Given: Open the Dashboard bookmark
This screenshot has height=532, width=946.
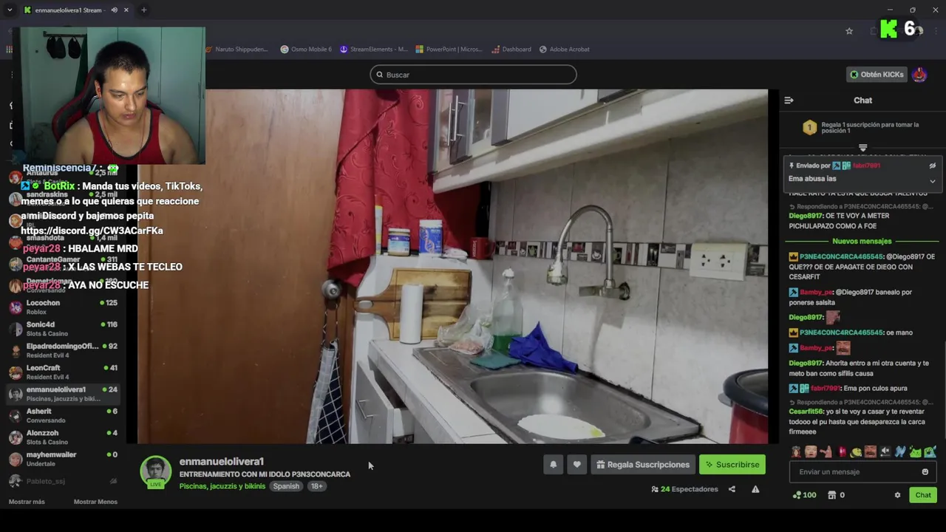Looking at the screenshot, I should [x=511, y=50].
